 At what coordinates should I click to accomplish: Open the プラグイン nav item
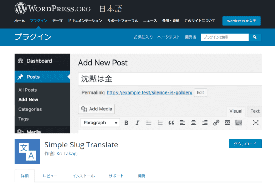[x=38, y=21]
